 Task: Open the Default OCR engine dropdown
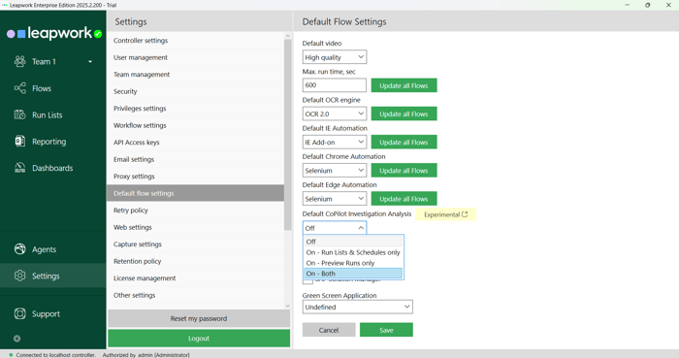[x=335, y=114]
